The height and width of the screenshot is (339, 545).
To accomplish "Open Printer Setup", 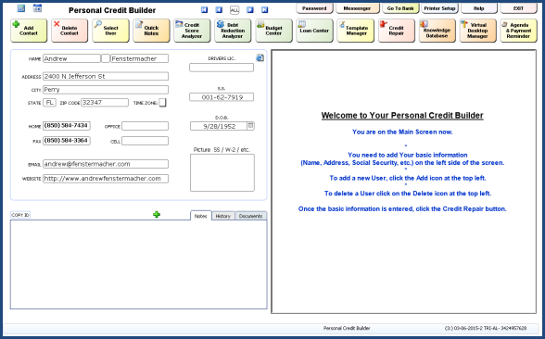I will (439, 8).
